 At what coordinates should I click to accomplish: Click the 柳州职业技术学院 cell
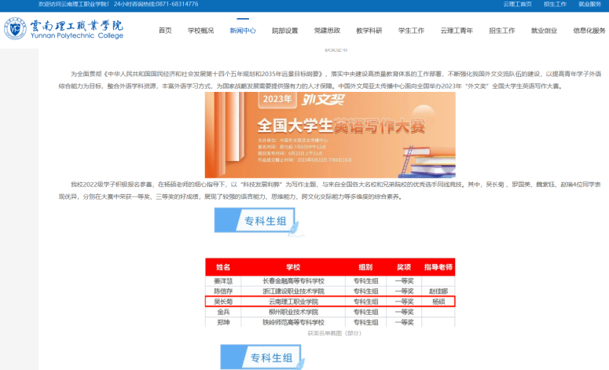[x=293, y=312]
